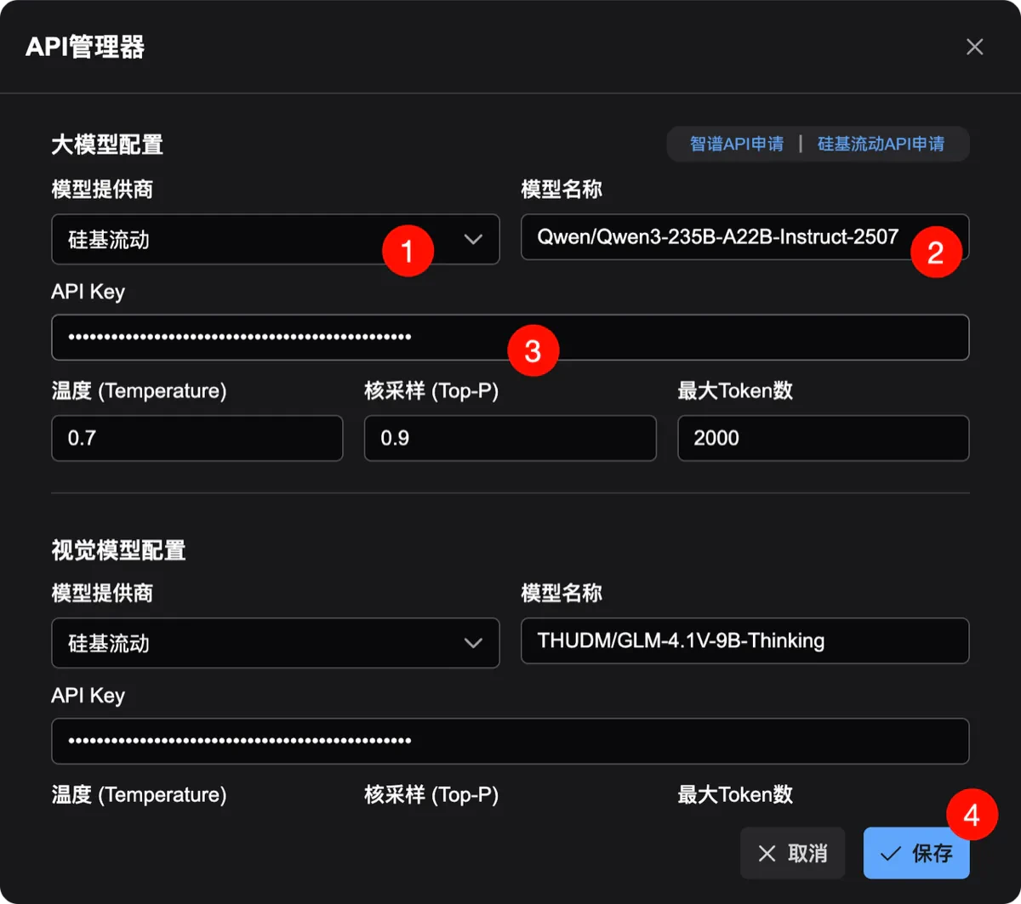Viewport: 1021px width, 904px height.
Task: Expand the 大模型配置 模型提供商 dropdown
Action: (275, 239)
